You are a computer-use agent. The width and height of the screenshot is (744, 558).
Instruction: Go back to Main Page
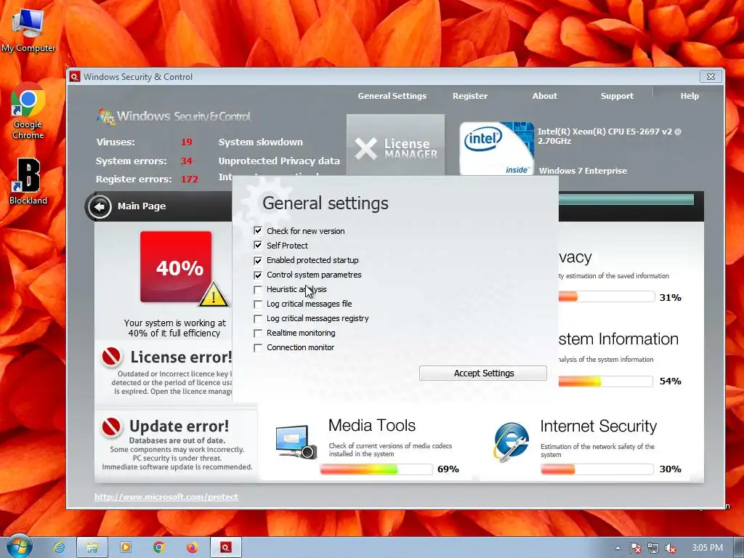[142, 206]
